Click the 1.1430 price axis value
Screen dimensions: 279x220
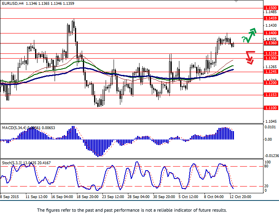click(x=271, y=26)
